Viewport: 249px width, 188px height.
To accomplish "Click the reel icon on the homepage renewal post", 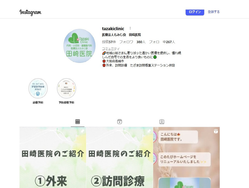I will click(216, 131).
